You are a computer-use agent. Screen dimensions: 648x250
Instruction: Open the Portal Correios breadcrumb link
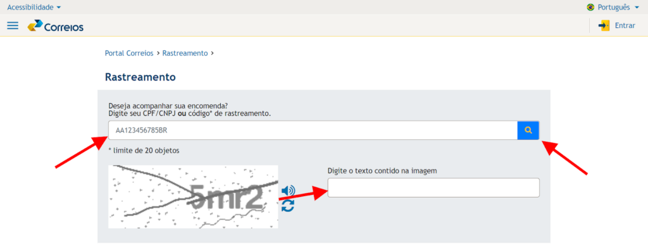tap(129, 53)
